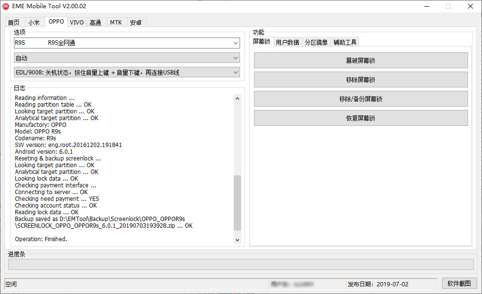482x294 pixels.
Task: Click the log scrollbar thumb
Action: click(x=237, y=203)
